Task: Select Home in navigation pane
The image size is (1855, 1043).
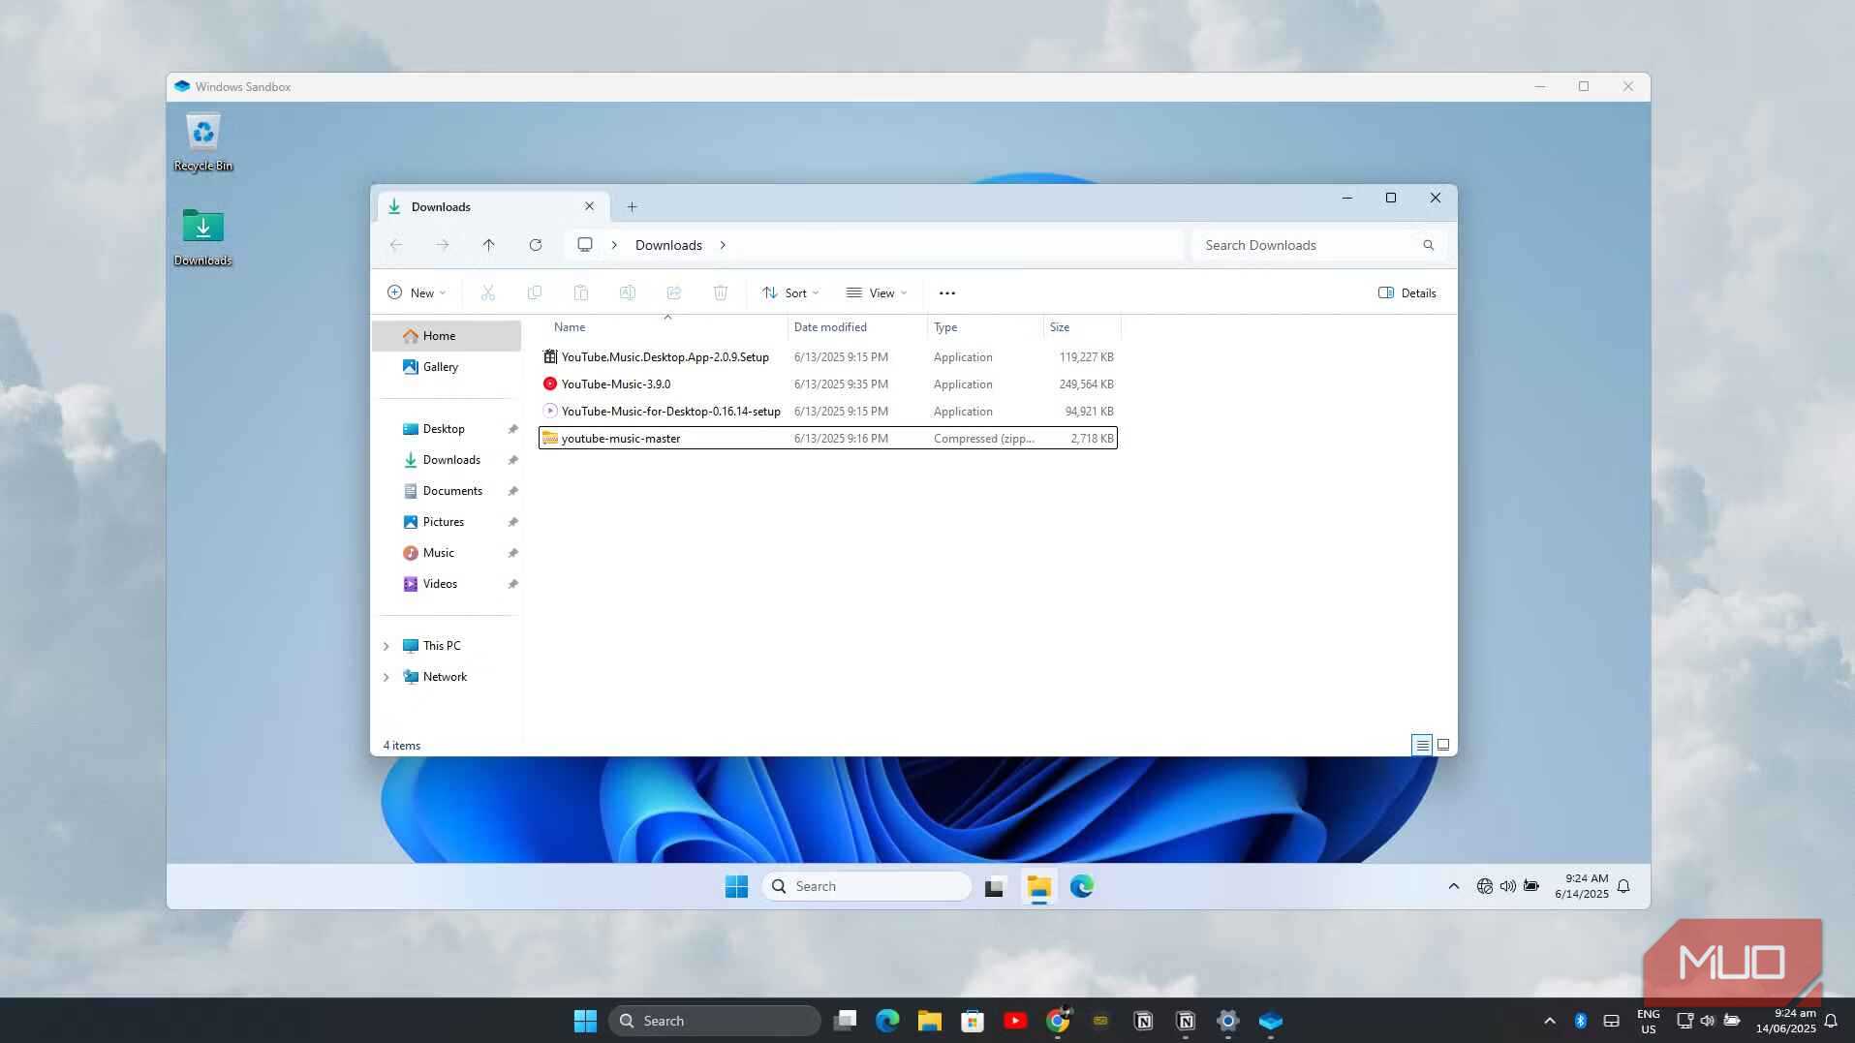Action: point(447,336)
